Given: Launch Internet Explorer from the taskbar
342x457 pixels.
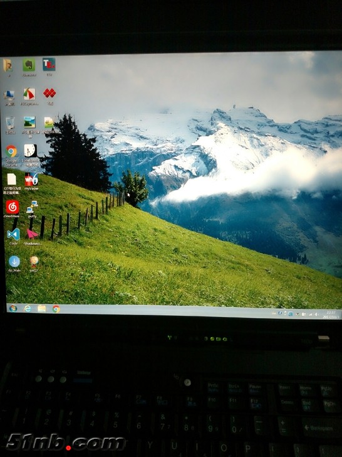Looking at the screenshot, I should pos(28,308).
